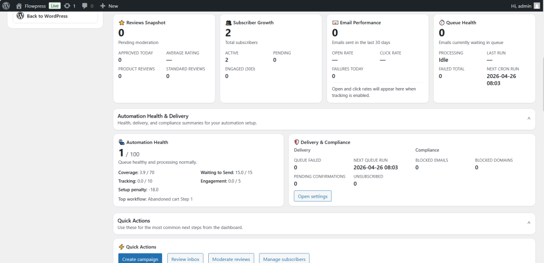Click the Live status badge
544x263 pixels.
[x=55, y=6]
